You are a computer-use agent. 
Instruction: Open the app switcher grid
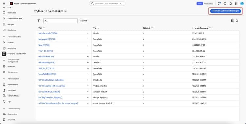(236, 4)
